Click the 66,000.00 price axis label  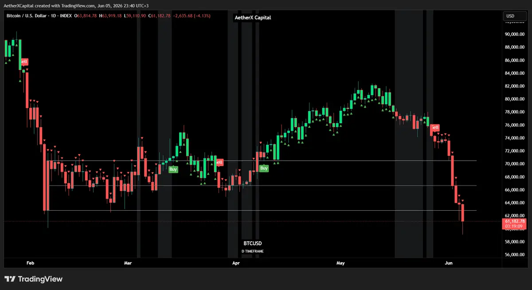pos(515,190)
